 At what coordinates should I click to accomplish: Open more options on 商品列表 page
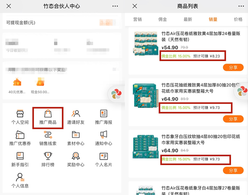239,6
